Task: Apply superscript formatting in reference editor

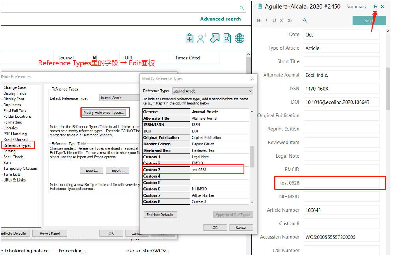Action: point(282,20)
